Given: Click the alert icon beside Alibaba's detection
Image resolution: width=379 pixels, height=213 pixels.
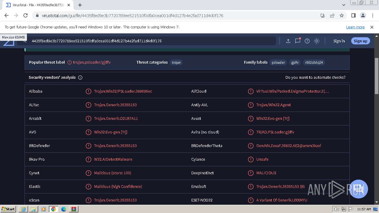Looking at the screenshot, I should coord(88,91).
